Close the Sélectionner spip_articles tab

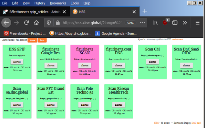click(64, 12)
